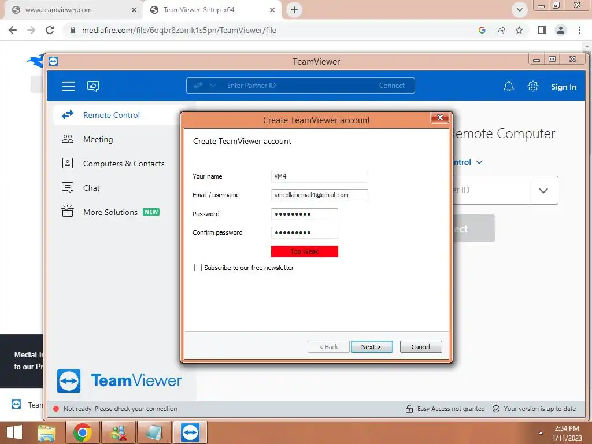Click the red Too Weak strength bar
The height and width of the screenshot is (444, 592).
[x=304, y=251]
